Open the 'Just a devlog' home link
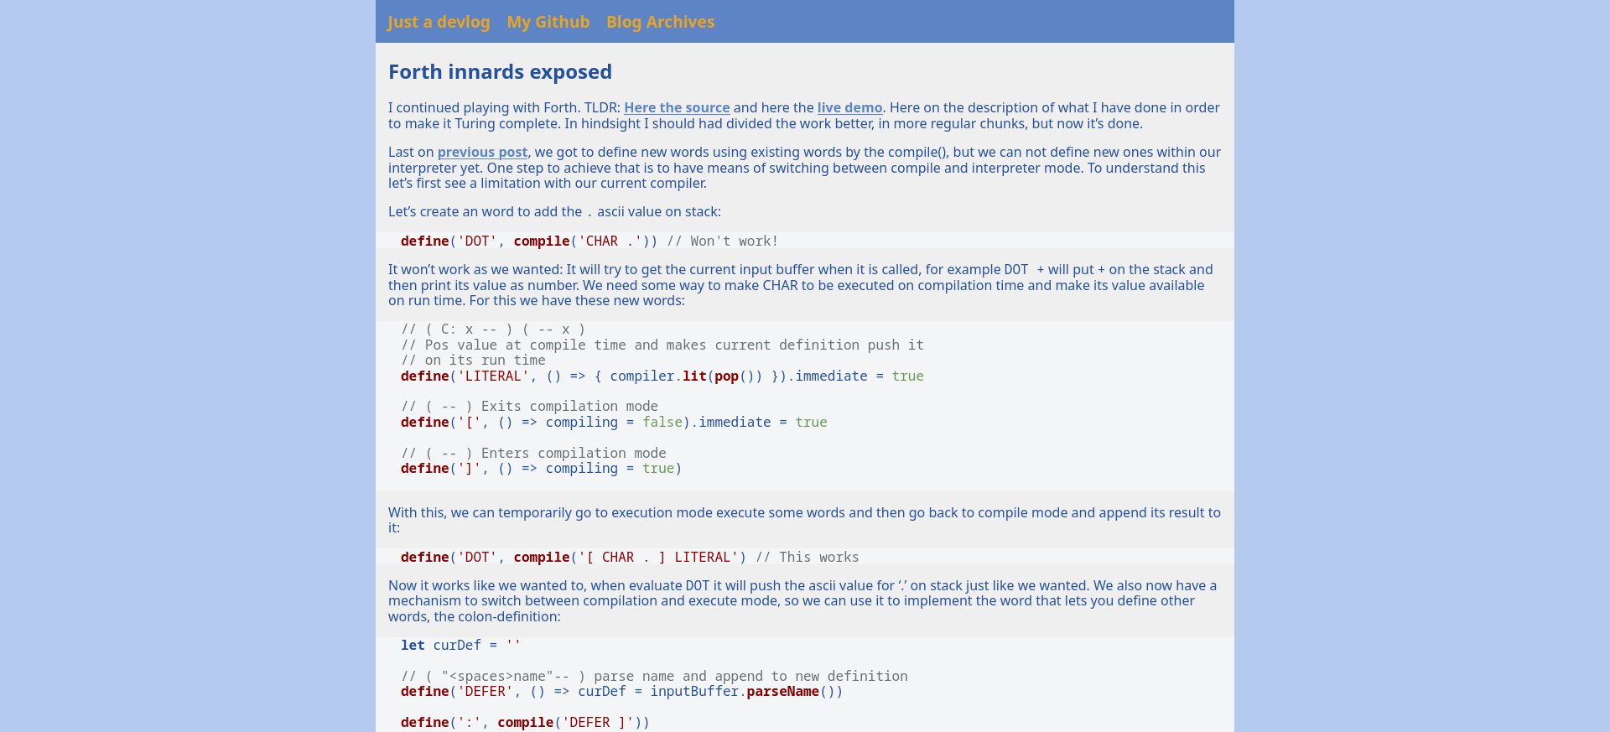Image resolution: width=1610 pixels, height=732 pixels. pyautogui.click(x=439, y=22)
